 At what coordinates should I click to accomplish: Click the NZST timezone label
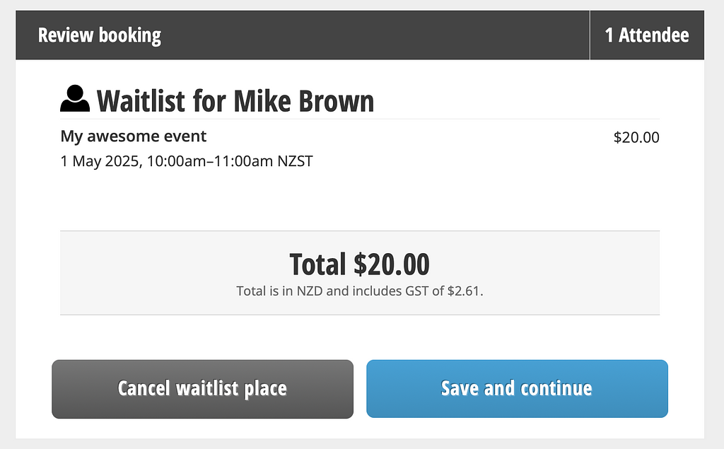click(295, 161)
